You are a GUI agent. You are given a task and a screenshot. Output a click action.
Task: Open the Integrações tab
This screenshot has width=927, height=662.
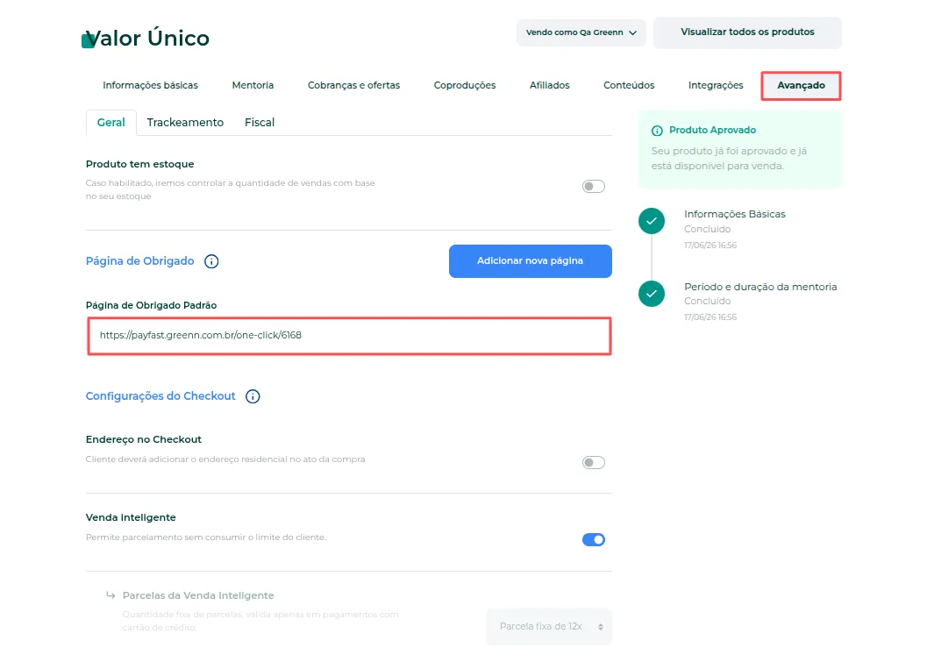(x=716, y=85)
